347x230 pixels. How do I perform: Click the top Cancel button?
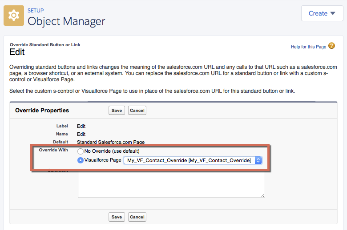pos(137,111)
